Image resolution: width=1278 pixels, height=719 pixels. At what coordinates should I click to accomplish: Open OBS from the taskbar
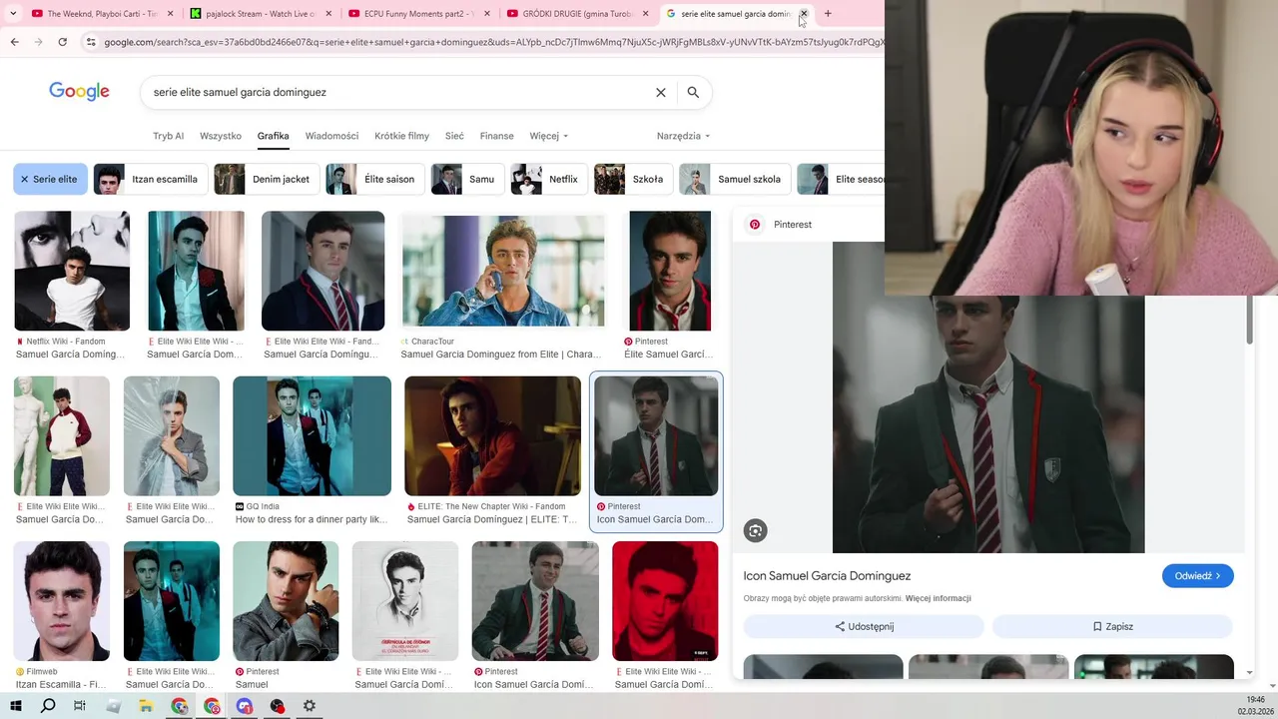point(278,706)
